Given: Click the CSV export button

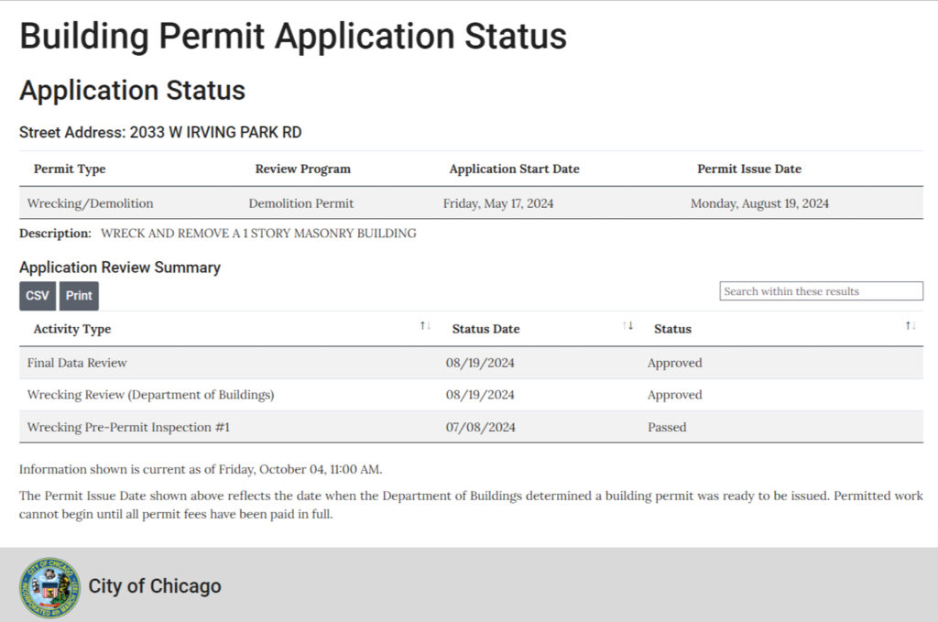Looking at the screenshot, I should (37, 295).
